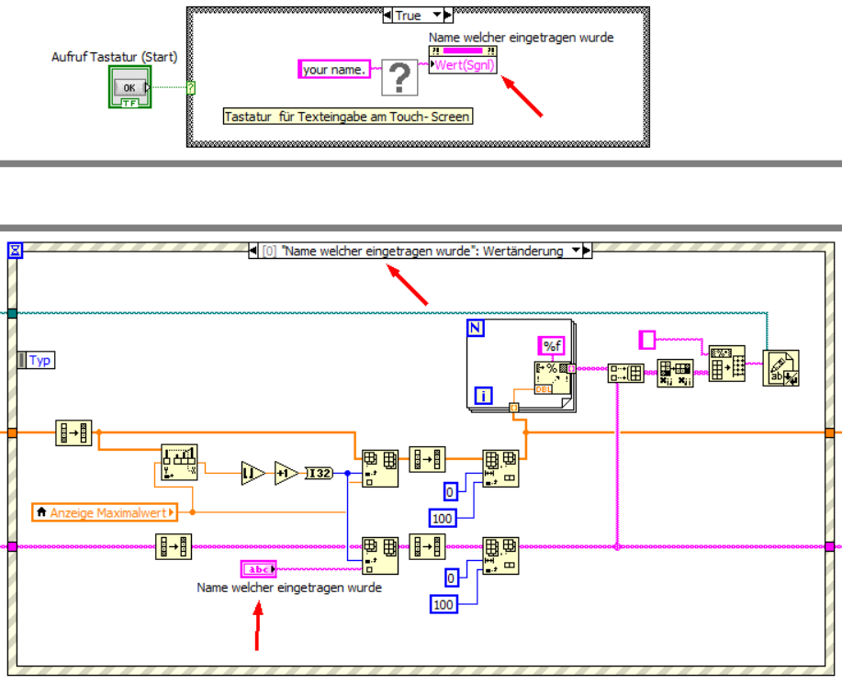Click the OK boolean terminal Aufruf Tastatur
Image resolution: width=842 pixels, height=684 pixels.
pyautogui.click(x=130, y=87)
